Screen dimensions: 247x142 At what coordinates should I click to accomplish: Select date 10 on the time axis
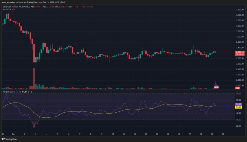[113, 134]
